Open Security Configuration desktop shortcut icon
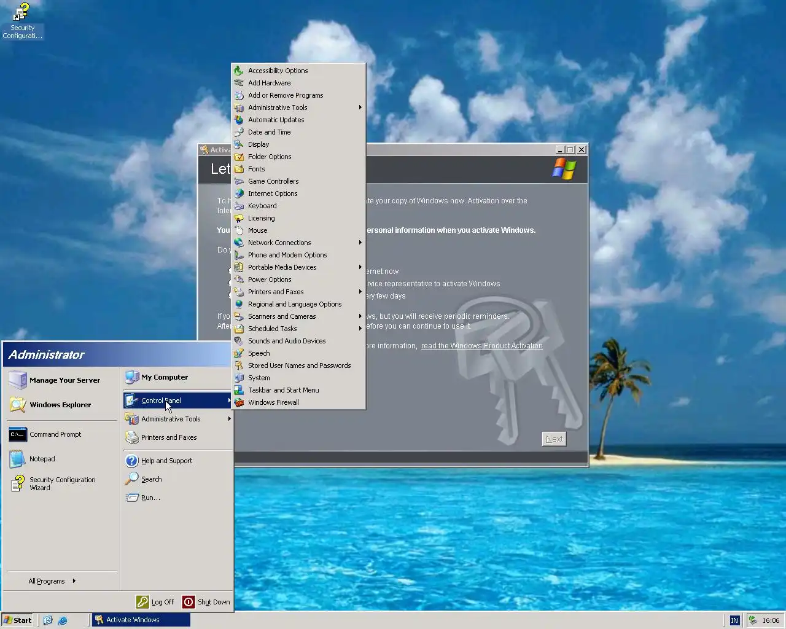 click(x=22, y=12)
